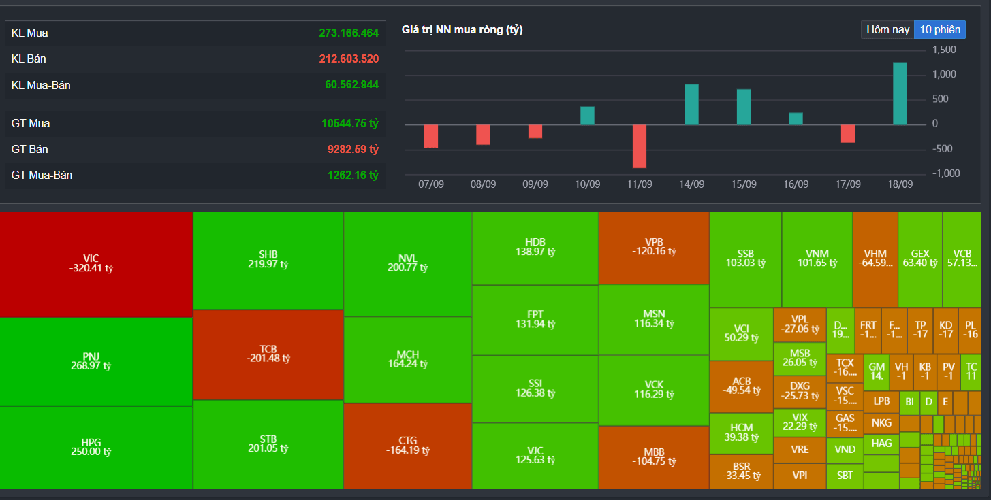Select the 09/09 red bar
This screenshot has height=500, width=991.
pyautogui.click(x=535, y=131)
